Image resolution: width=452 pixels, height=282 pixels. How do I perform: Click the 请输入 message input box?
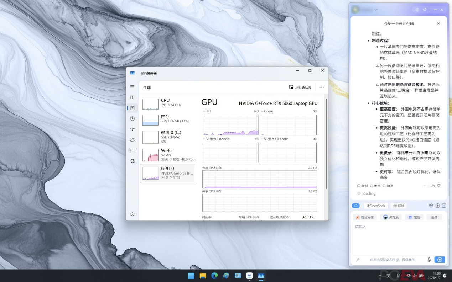398,238
